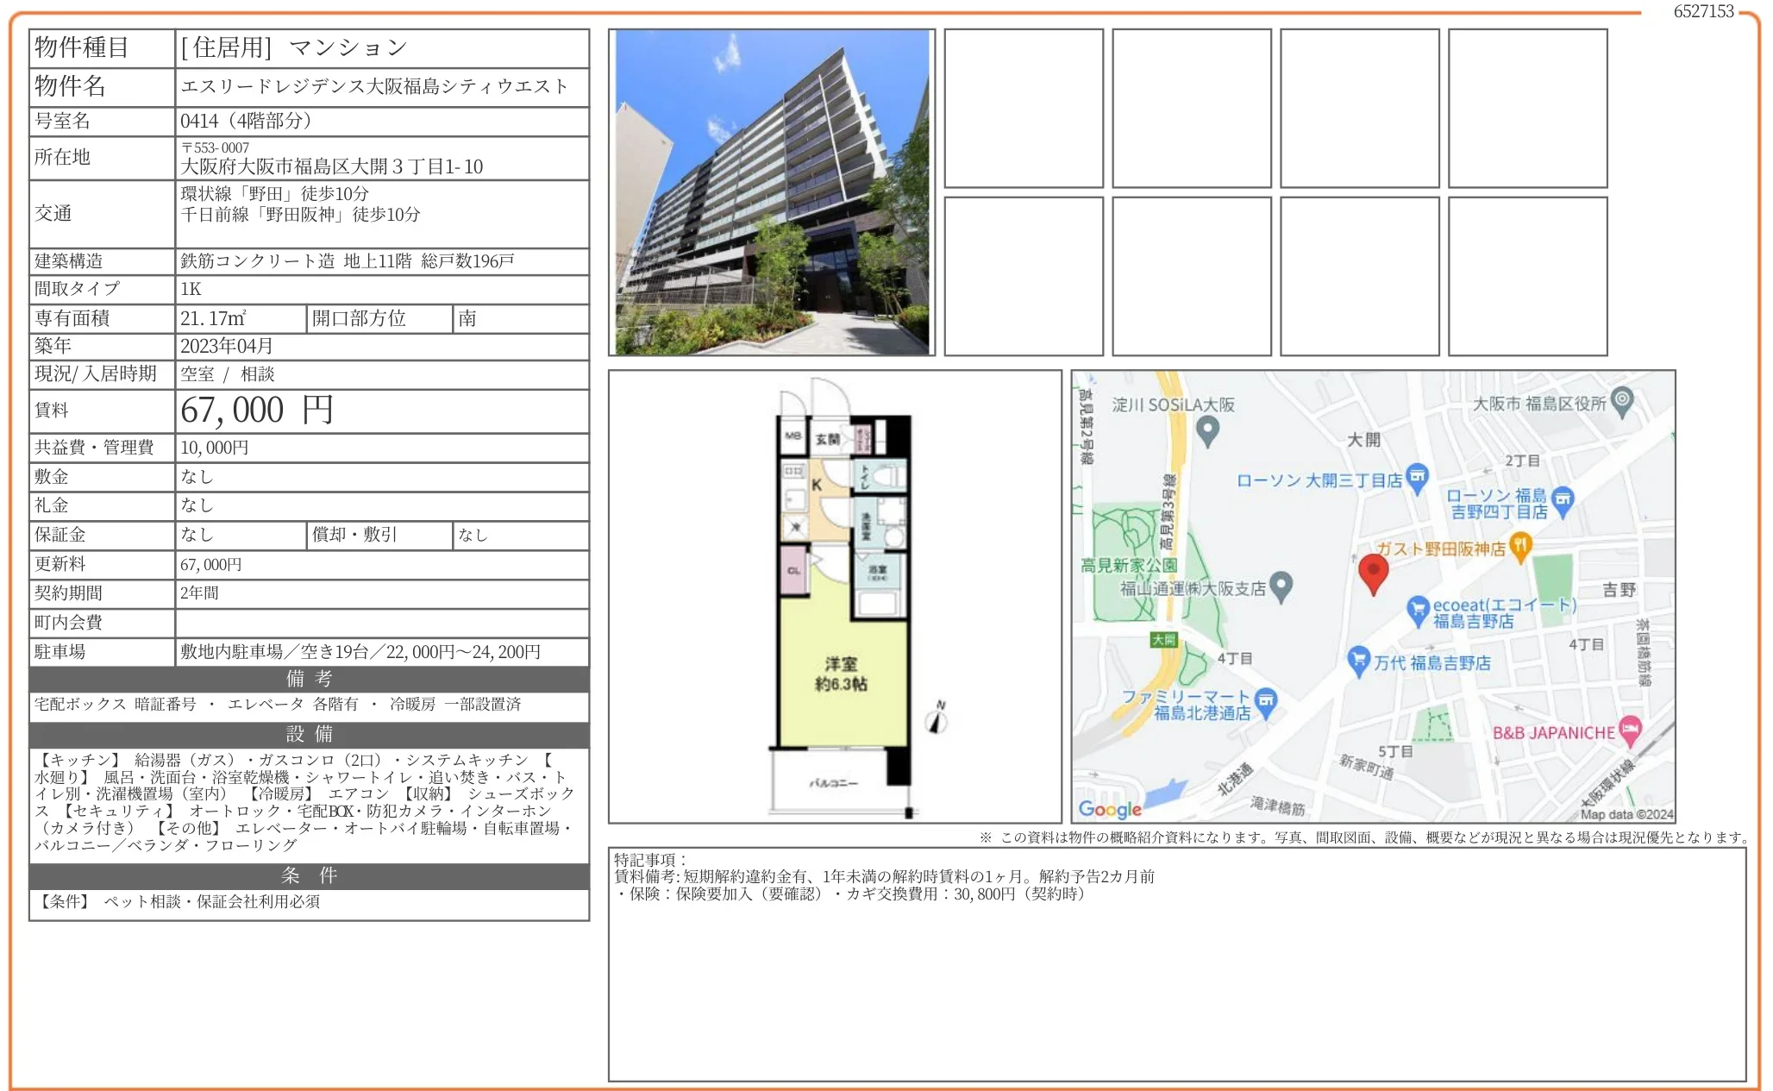Click the Fukushima ward office marker
This screenshot has width=1773, height=1091.
tap(1622, 401)
